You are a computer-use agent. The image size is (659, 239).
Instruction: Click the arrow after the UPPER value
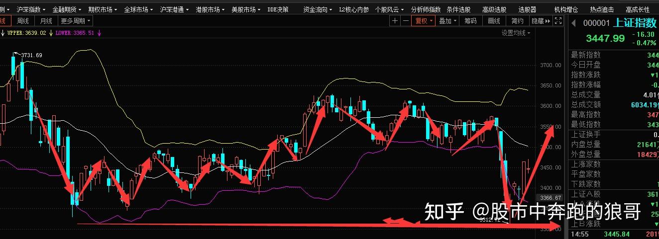point(50,33)
